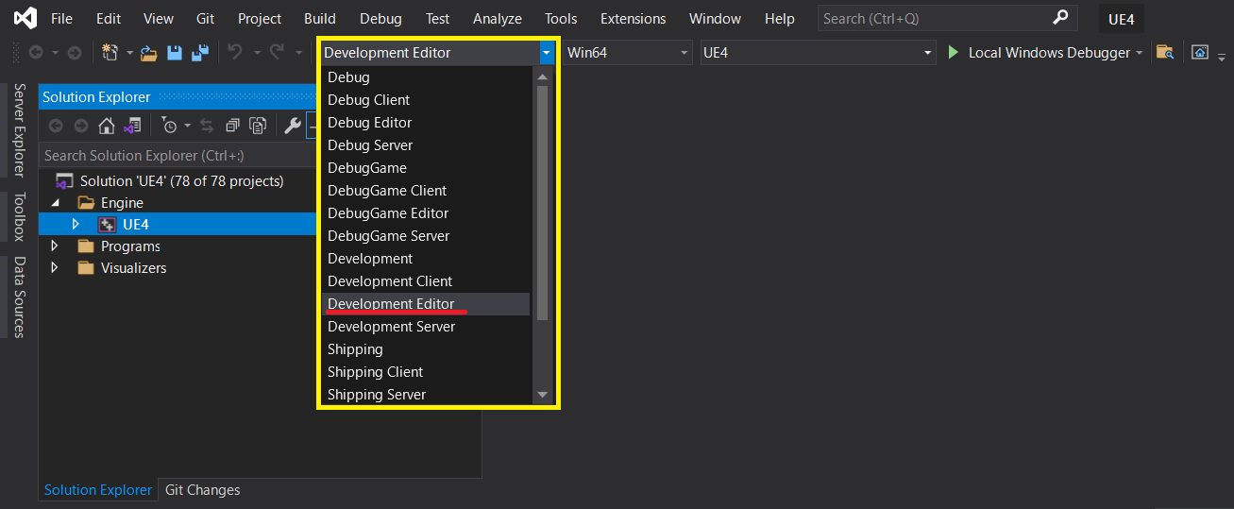Open the Undo history dropdown arrow
The width and height of the screenshot is (1234, 509).
(256, 53)
